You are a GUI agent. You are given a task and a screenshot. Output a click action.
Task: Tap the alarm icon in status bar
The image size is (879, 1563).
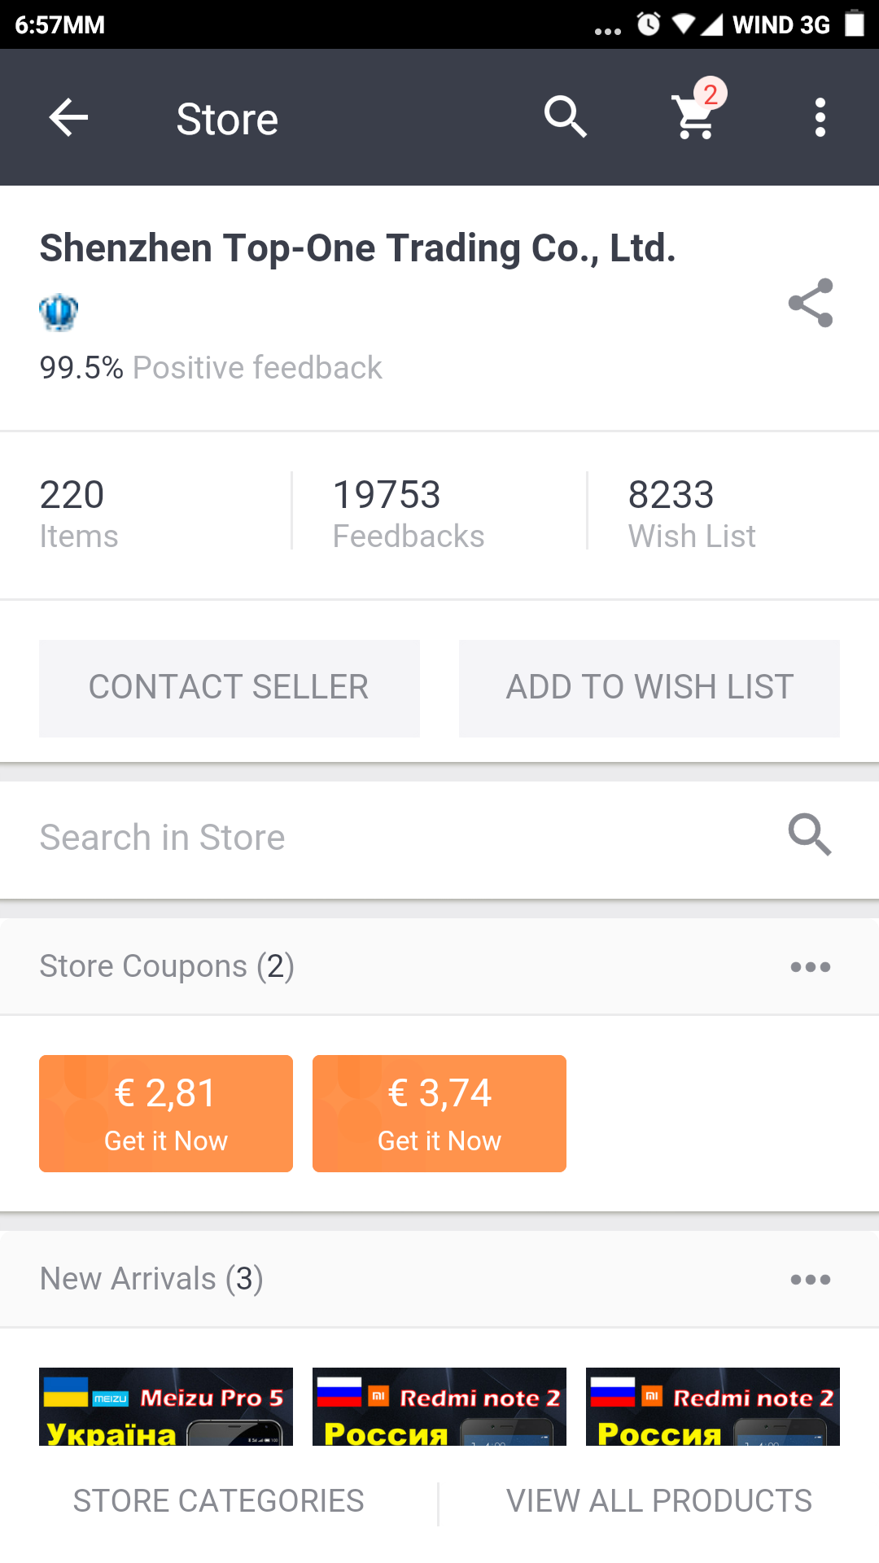649,24
